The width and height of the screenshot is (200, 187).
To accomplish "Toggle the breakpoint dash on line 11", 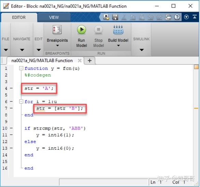I will [x=11, y=135].
